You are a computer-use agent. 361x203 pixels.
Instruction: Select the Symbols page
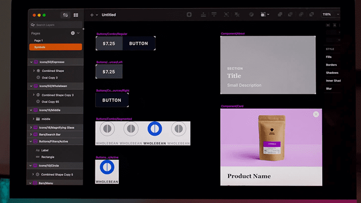(x=56, y=47)
